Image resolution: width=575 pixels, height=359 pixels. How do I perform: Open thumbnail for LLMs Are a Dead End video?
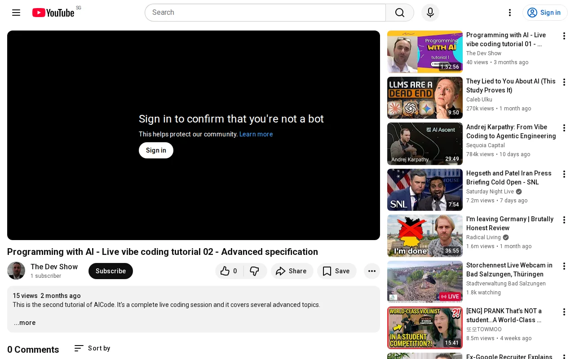pos(425,98)
